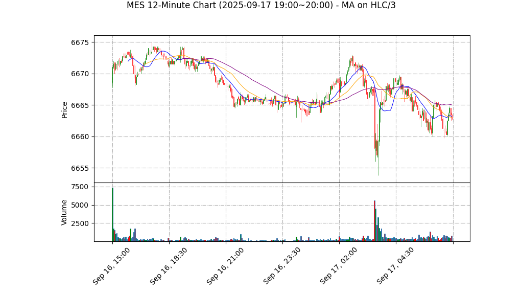Click the 2500 volume axis label
The image size is (522, 294).
[x=80, y=223]
